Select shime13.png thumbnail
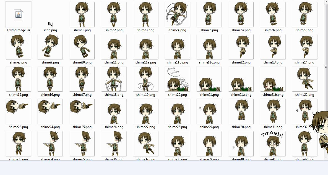 [273, 47]
